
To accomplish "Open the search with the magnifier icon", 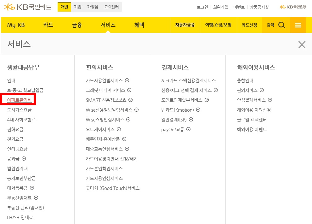I will point(282,25).
